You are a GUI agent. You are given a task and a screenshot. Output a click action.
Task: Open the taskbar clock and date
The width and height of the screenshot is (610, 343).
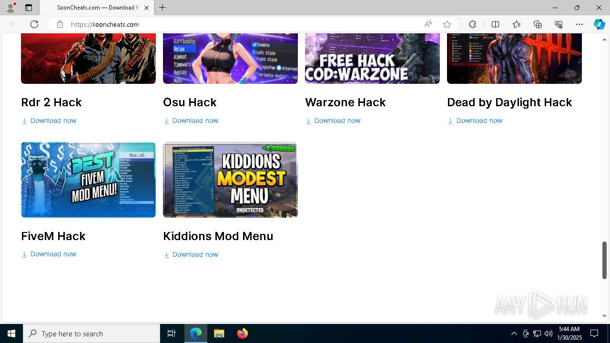pos(570,333)
